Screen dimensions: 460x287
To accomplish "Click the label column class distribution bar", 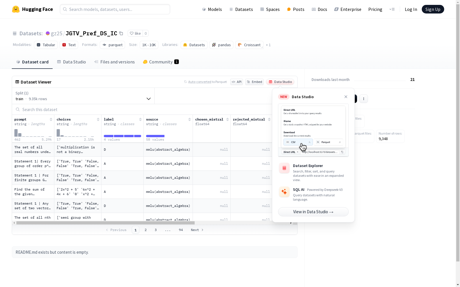I will point(122,136).
